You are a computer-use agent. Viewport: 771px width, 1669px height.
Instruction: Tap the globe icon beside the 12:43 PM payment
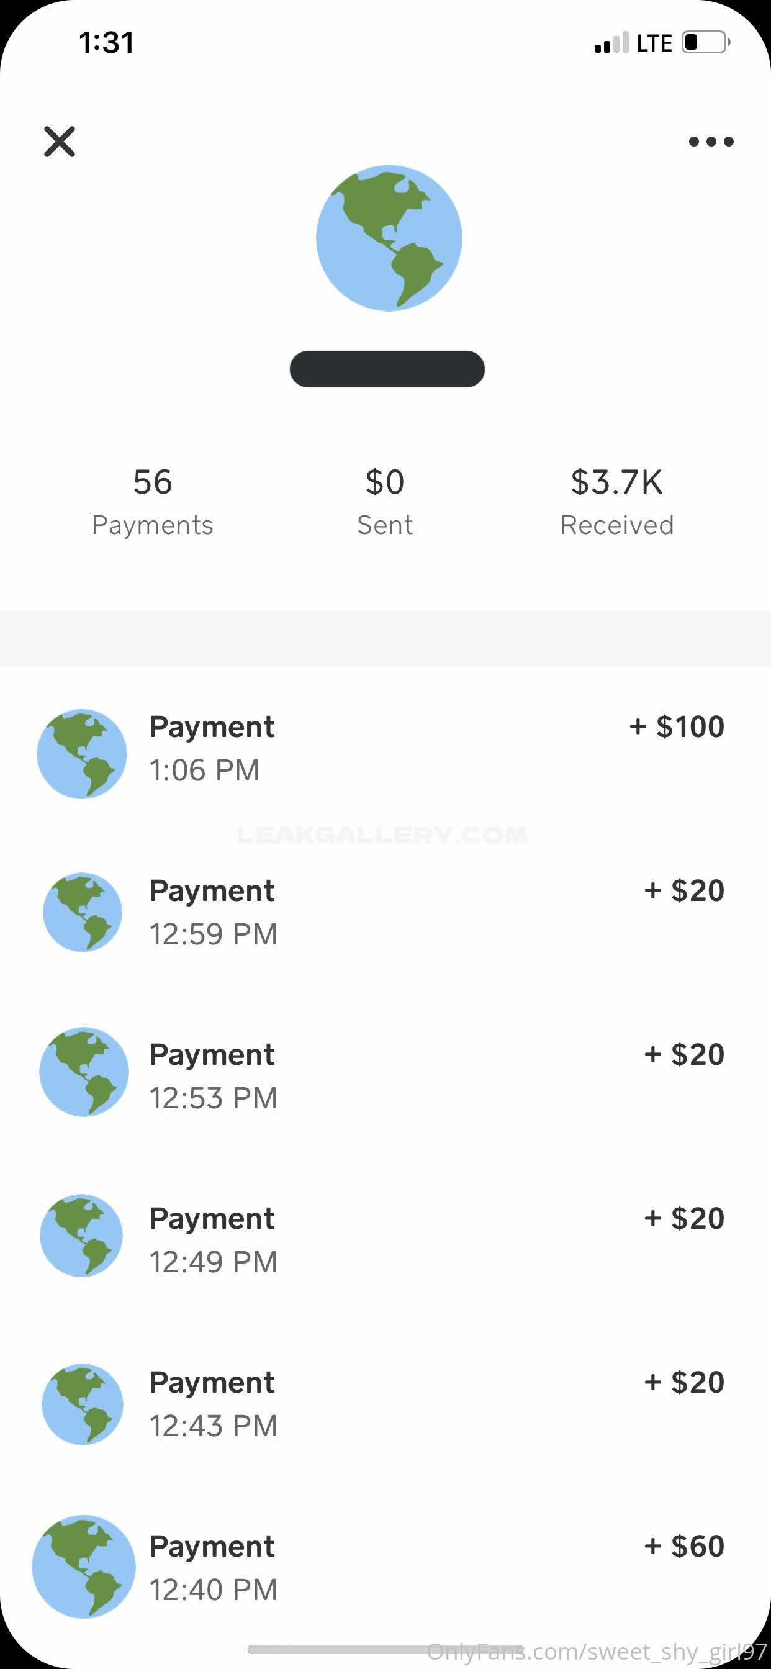(83, 1404)
